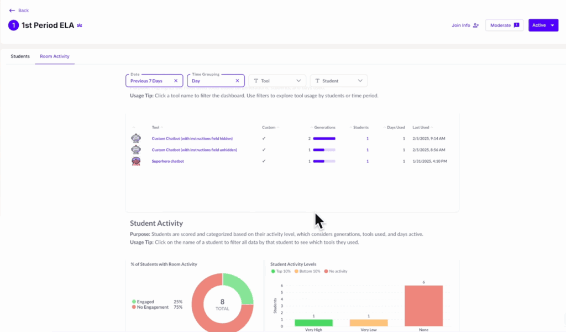Sort table by Generations column header

click(324, 127)
